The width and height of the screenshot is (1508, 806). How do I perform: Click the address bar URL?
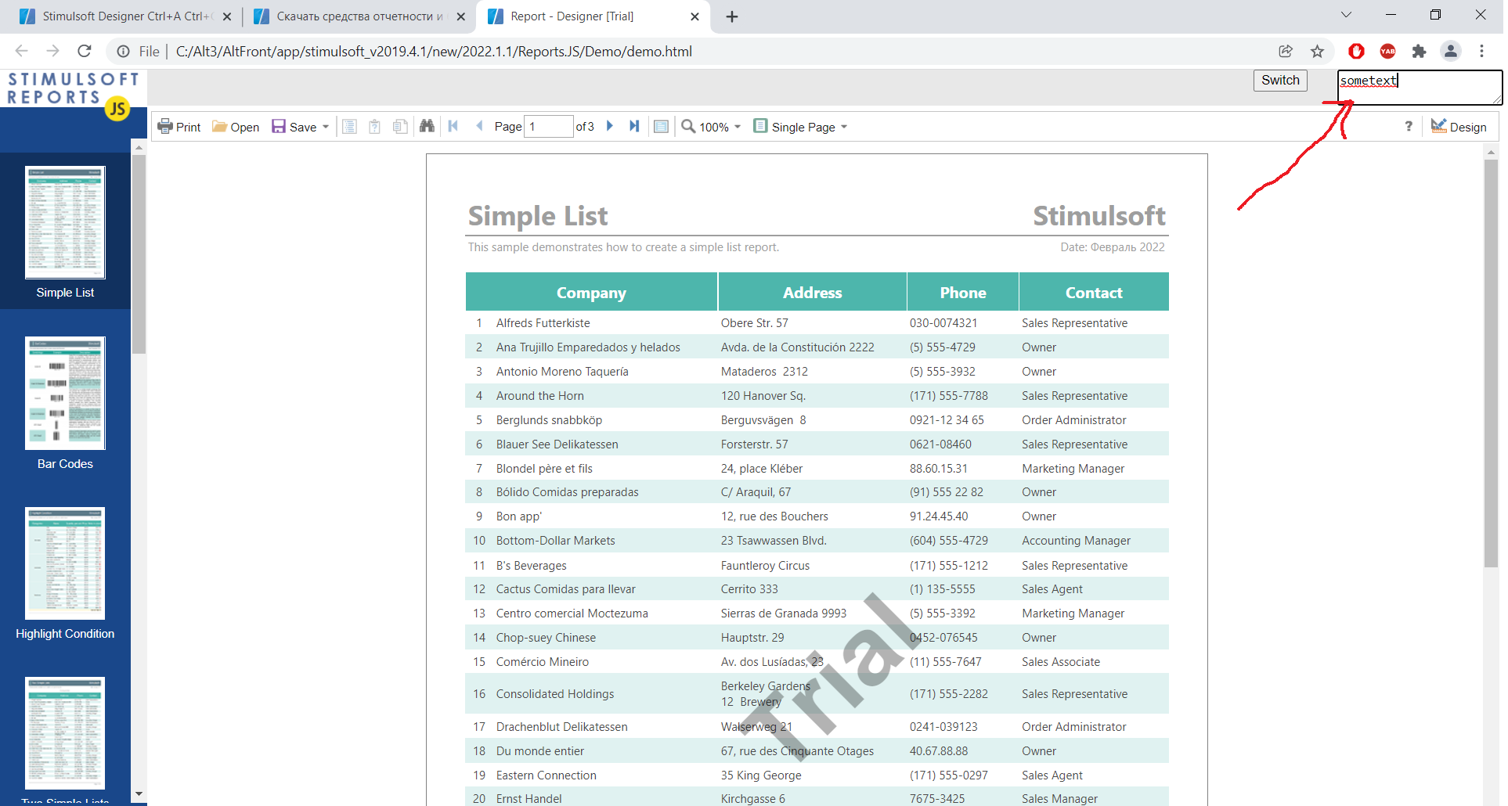[434, 52]
